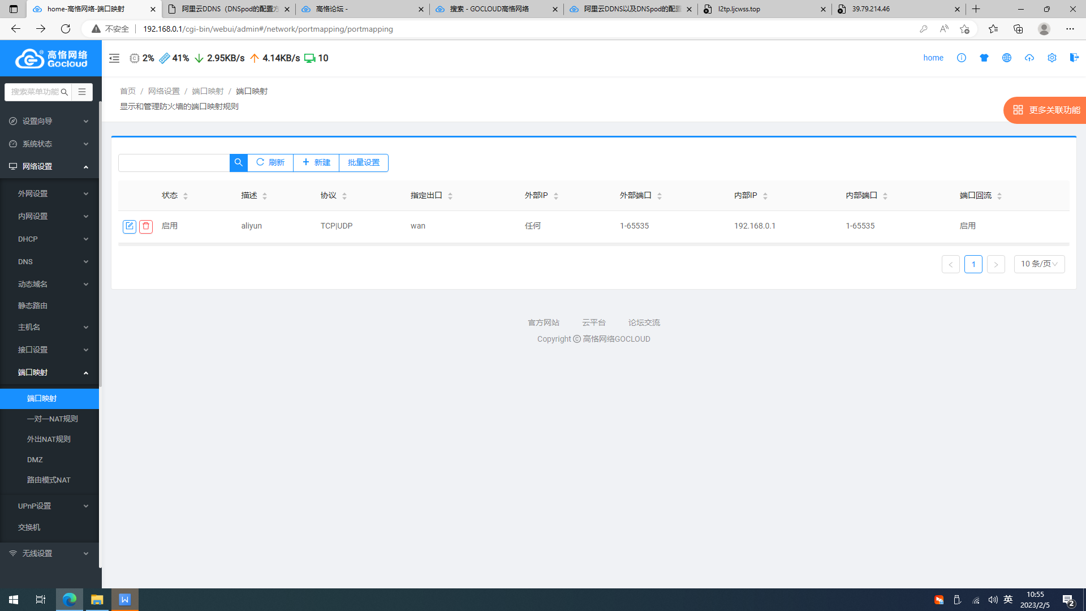Expand the 系统状态 sidebar menu
This screenshot has width=1086, height=611.
click(49, 144)
